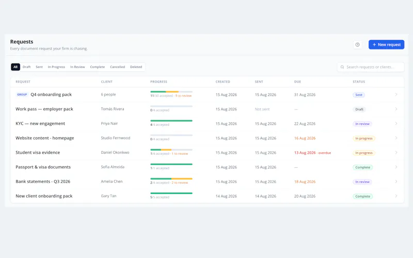Open the Student visa evidence request

(38, 152)
